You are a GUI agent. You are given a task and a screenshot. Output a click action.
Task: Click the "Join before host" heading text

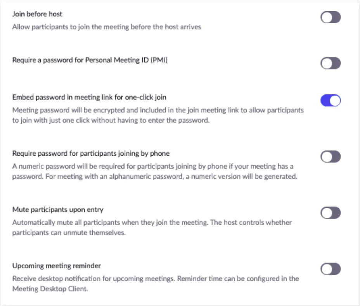[37, 14]
